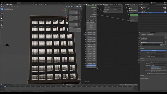Select Plane.030 in the outliner

tap(145, 13)
